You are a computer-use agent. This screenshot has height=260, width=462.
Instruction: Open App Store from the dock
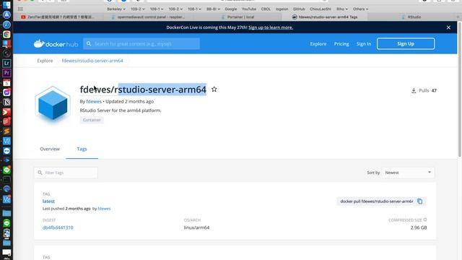[x=6, y=14]
